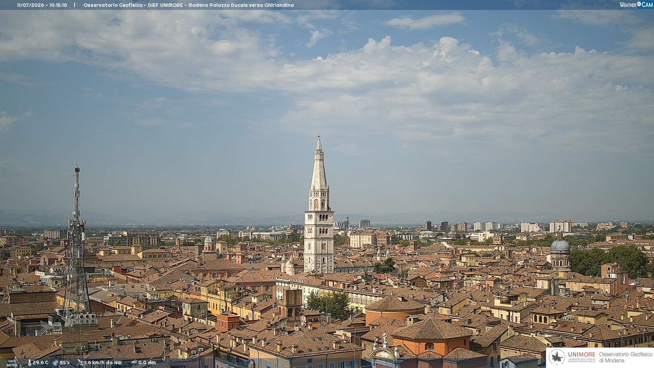Click the Osservatorio Geofisico - DIEF UNIMORE camera title

coord(188,5)
